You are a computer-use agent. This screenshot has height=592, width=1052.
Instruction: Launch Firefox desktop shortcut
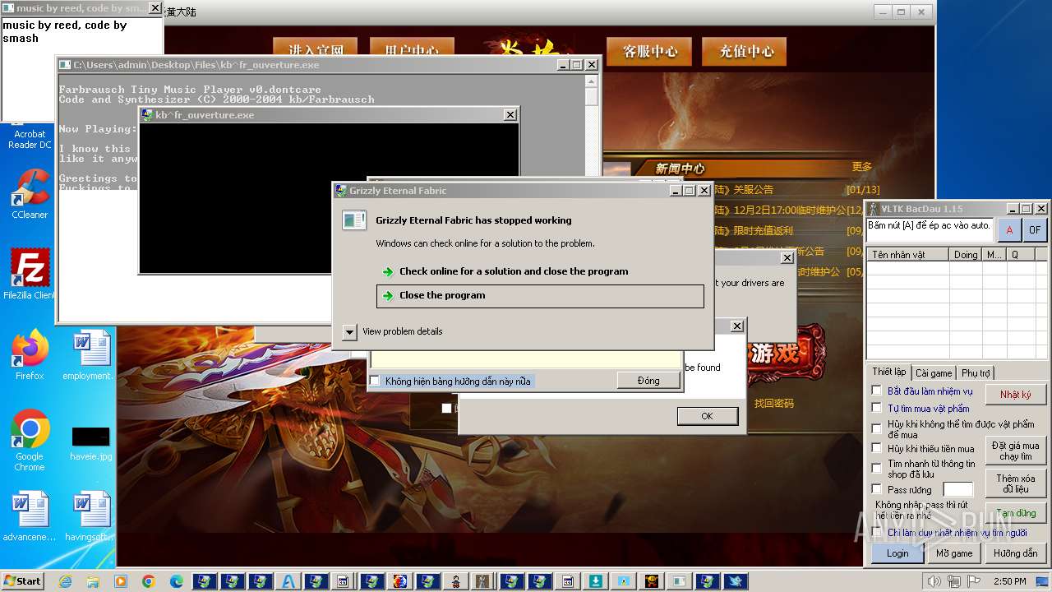[x=30, y=355]
